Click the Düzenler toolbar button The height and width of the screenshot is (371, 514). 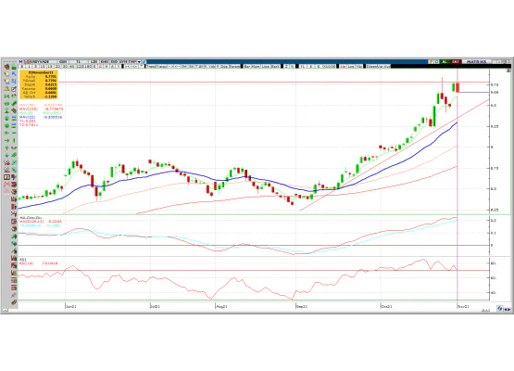coord(371,66)
